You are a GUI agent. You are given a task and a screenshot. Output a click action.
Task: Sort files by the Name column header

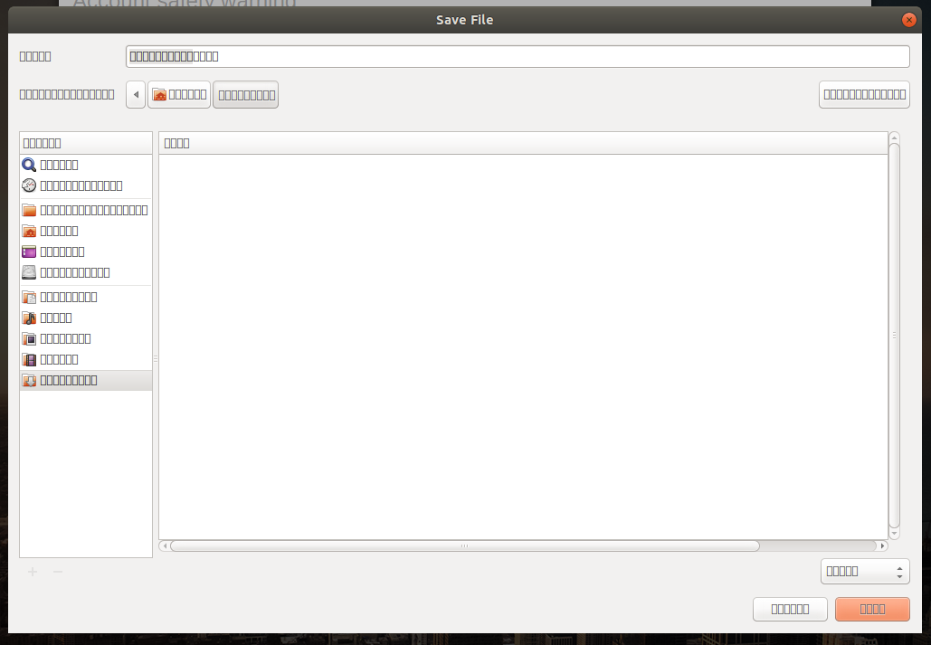coord(523,143)
